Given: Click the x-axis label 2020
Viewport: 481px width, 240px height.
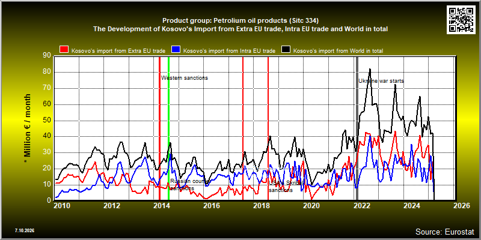Looking at the screenshot, I should point(311,206).
